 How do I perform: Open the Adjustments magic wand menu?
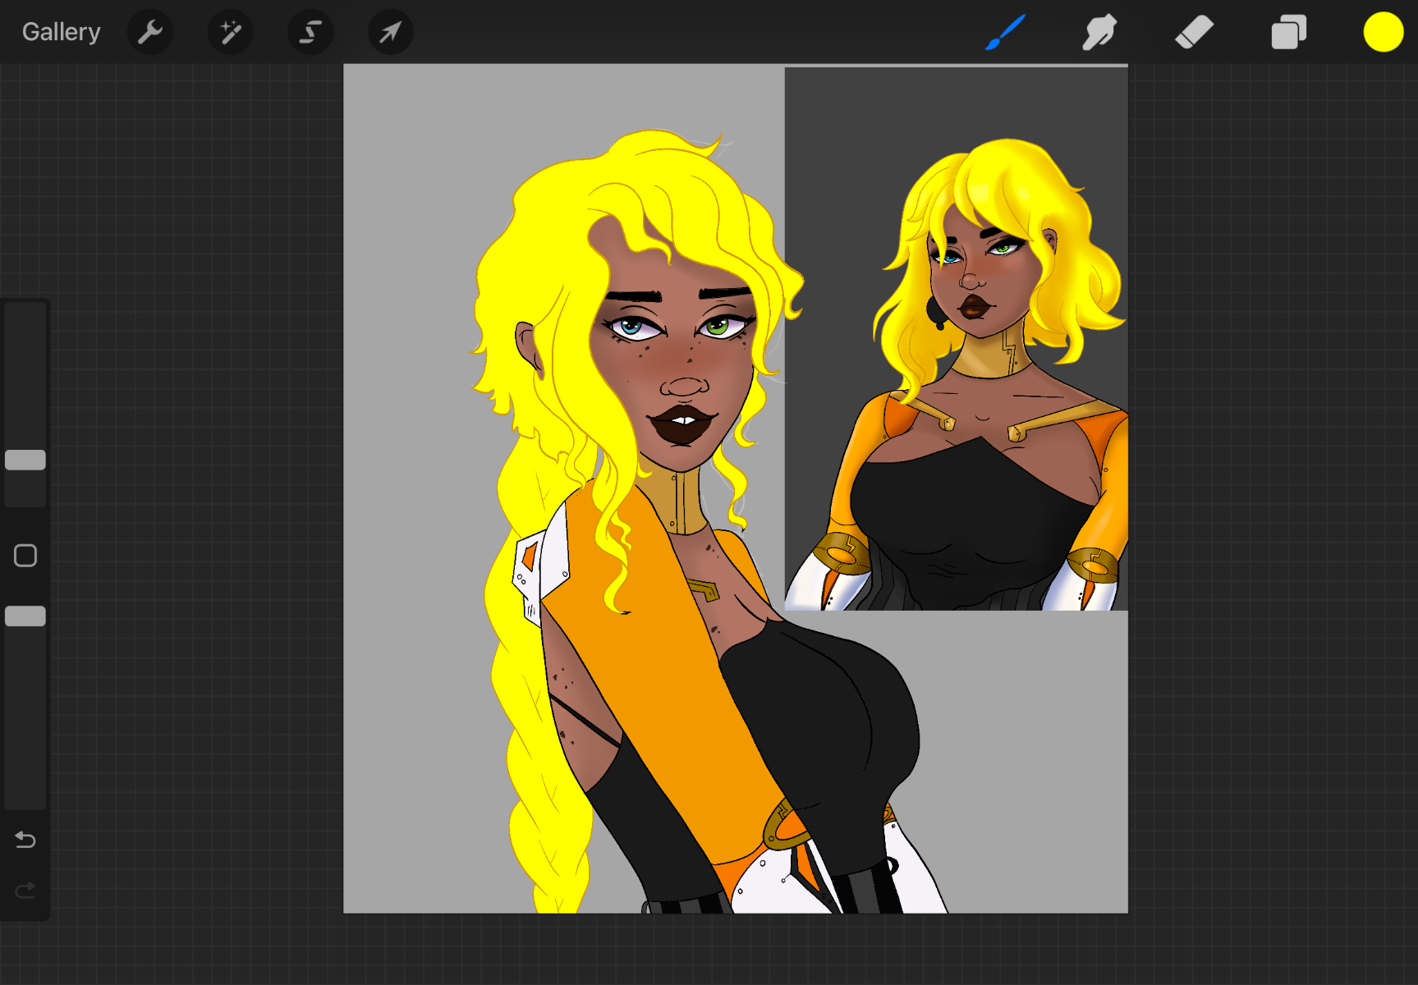click(x=230, y=33)
